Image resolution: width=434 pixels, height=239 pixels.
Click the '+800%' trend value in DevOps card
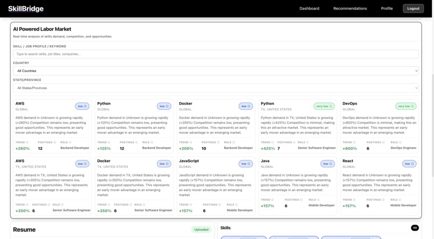point(349,149)
